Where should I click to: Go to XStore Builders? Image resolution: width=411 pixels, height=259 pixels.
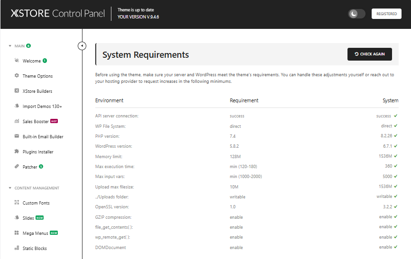(37, 91)
